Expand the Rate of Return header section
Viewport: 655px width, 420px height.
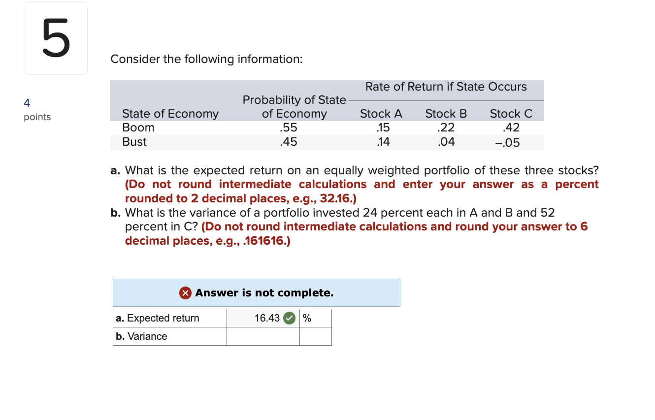[x=446, y=87]
